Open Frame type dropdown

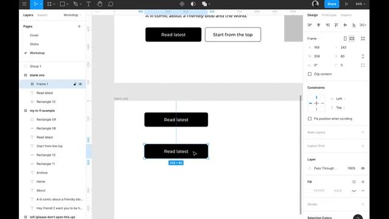pyautogui.click(x=314, y=38)
